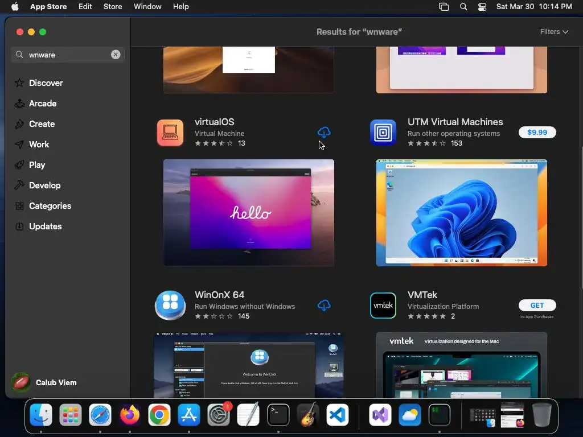Click WinOnX 64 rating count 145
Viewport: 583px width, 437px height.
point(244,316)
